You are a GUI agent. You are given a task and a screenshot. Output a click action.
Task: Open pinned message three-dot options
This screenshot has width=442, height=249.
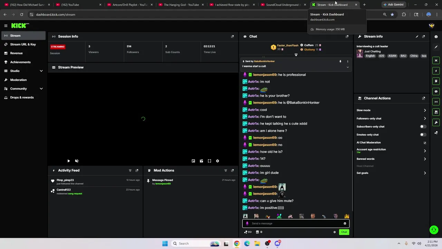click(348, 61)
